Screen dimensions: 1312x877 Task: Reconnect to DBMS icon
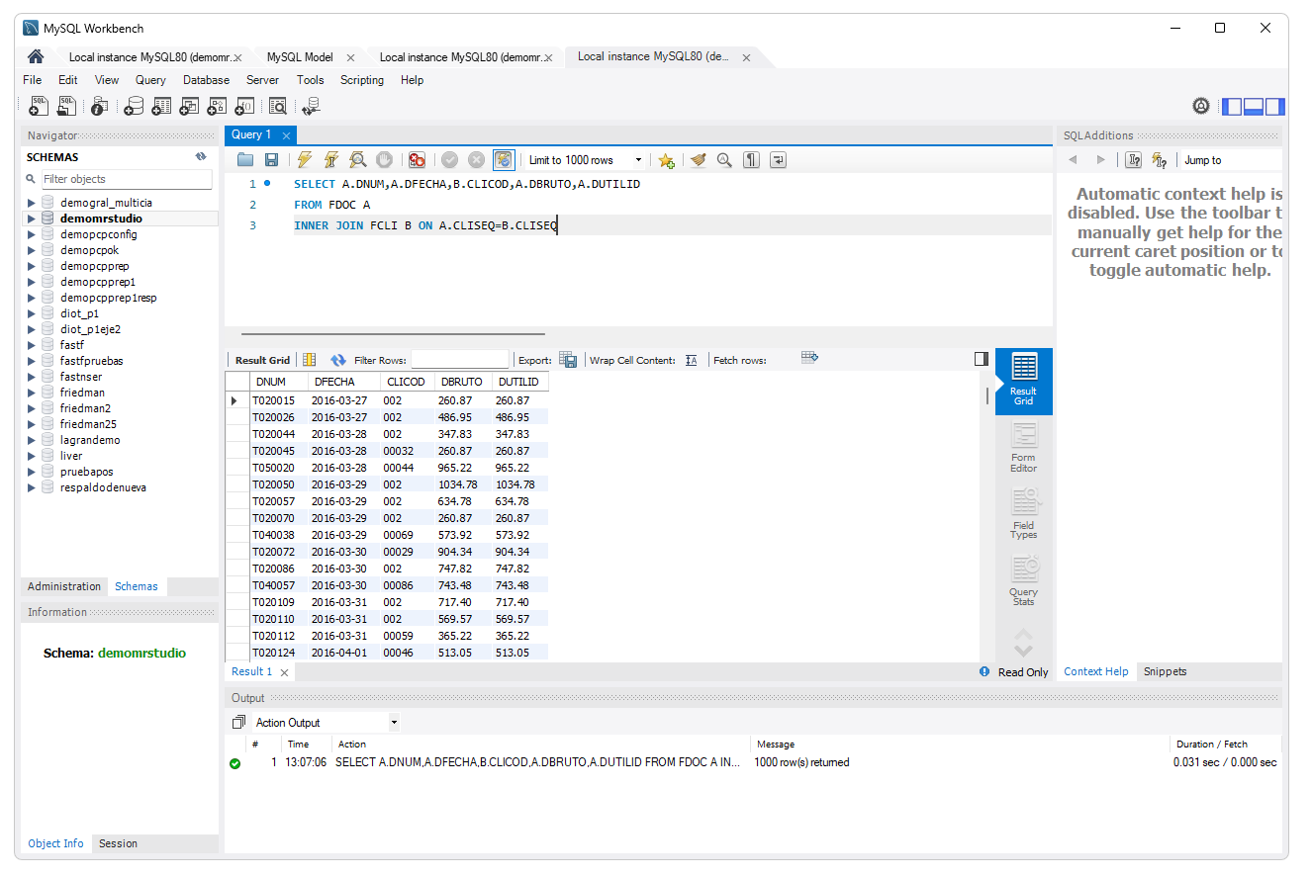click(311, 106)
